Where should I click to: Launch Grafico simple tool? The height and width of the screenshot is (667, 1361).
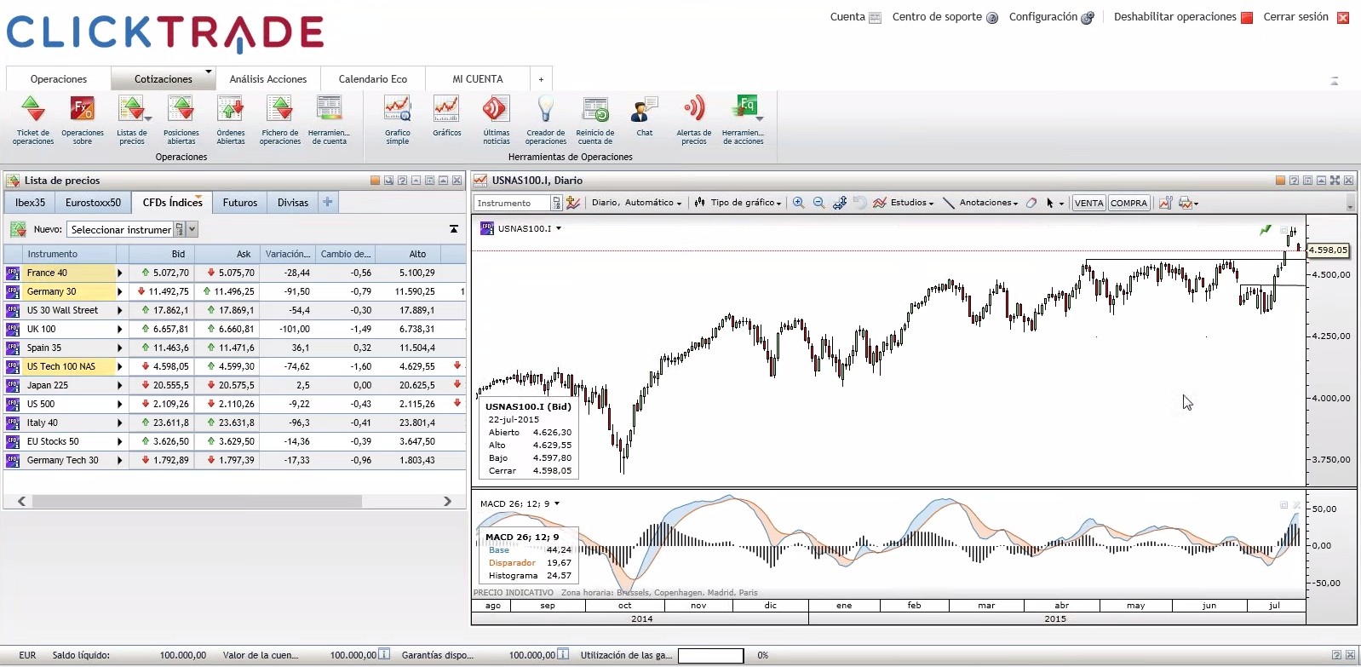coord(398,120)
